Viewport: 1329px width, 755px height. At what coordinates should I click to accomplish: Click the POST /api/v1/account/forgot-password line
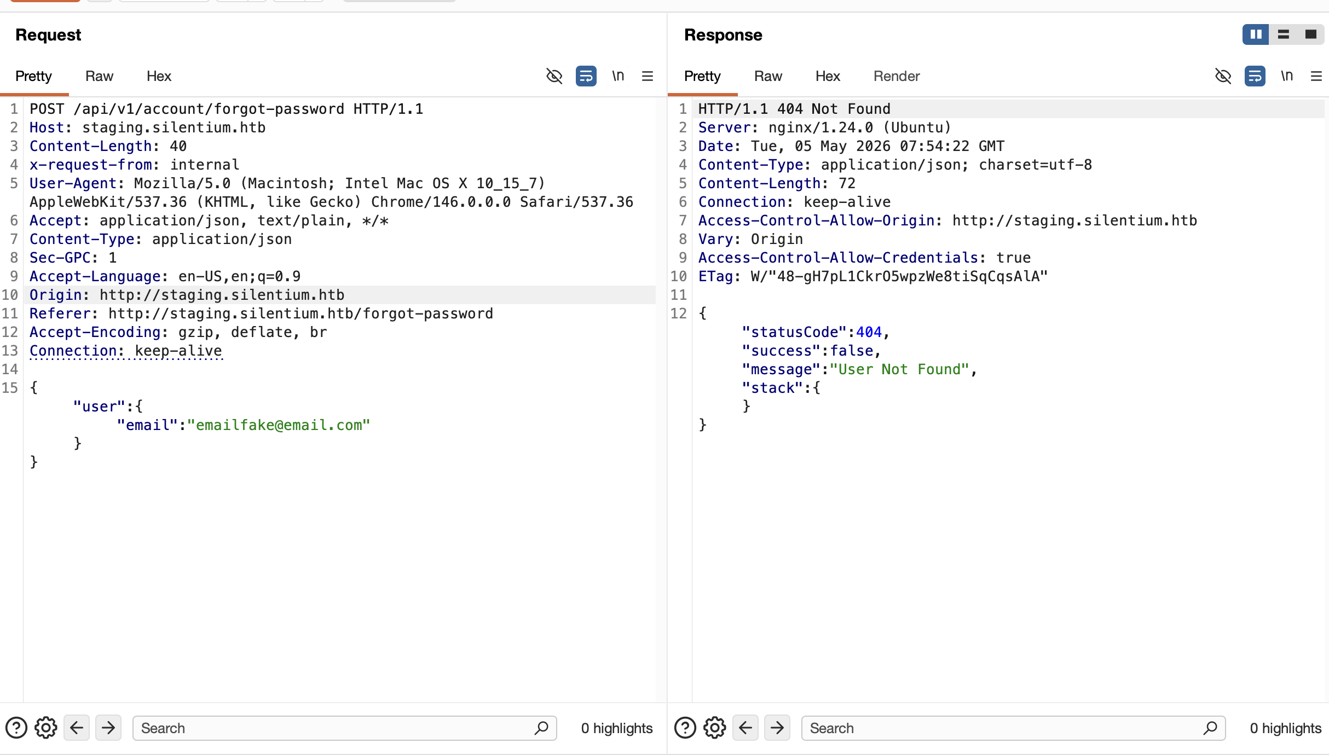[x=226, y=109]
